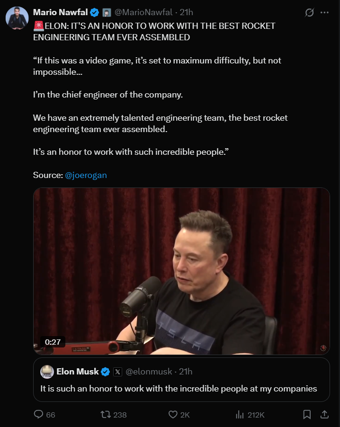Image resolution: width=340 pixels, height=427 pixels.
Task: Open quoted post text about incredible people
Action: pyautogui.click(x=179, y=389)
